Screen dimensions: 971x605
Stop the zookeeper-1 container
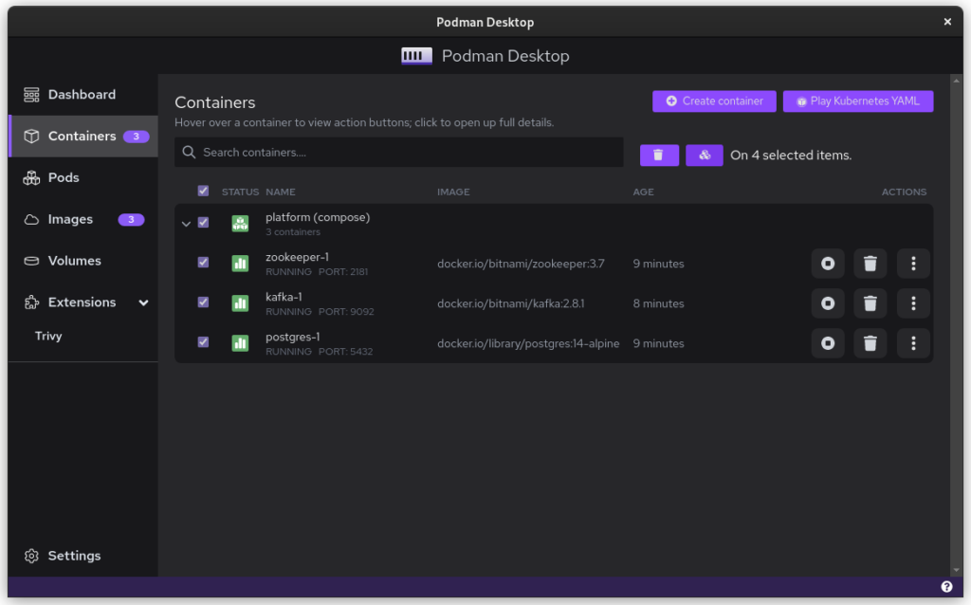[x=828, y=264]
